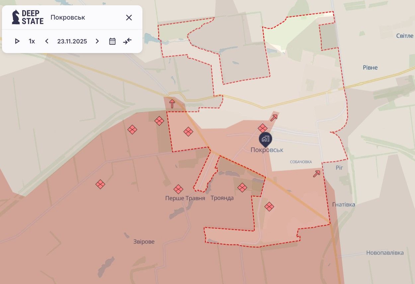Image resolution: width=415 pixels, height=284 pixels.
Task: Click the Рівне settlement label
Action: click(370, 68)
